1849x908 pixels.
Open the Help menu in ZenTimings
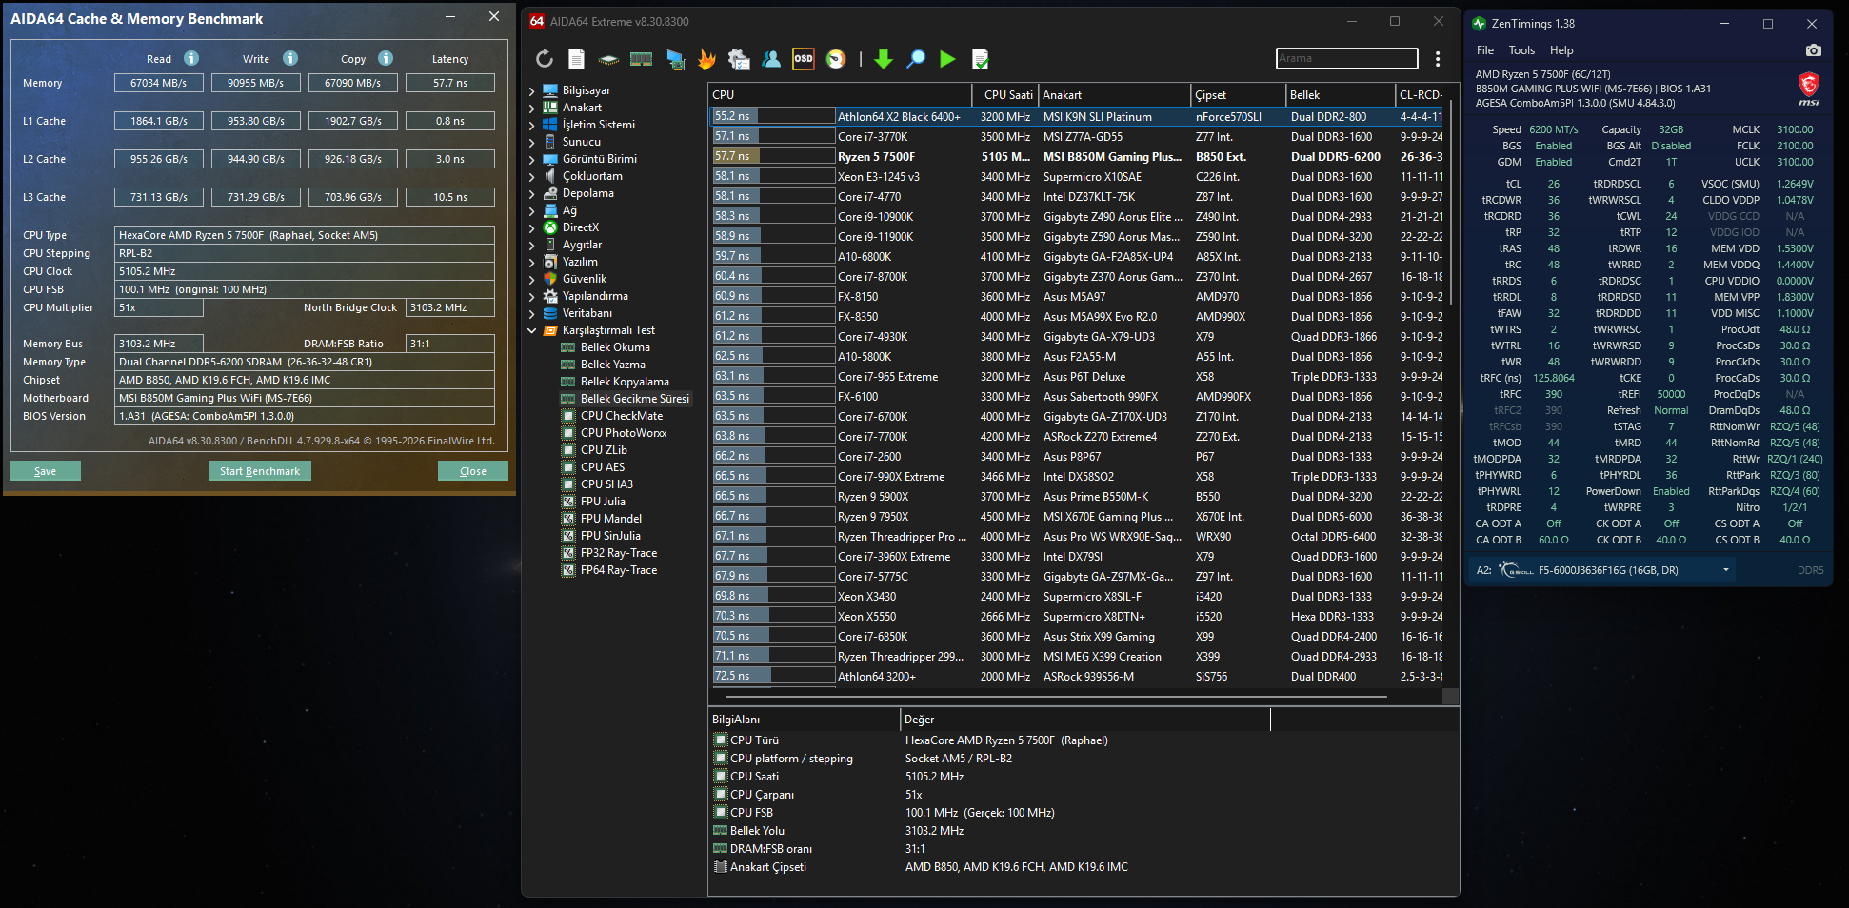(x=1561, y=50)
